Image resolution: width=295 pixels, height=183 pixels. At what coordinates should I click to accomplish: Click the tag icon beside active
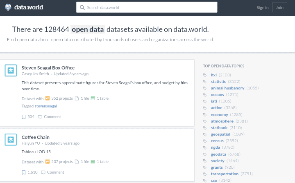click(x=205, y=108)
